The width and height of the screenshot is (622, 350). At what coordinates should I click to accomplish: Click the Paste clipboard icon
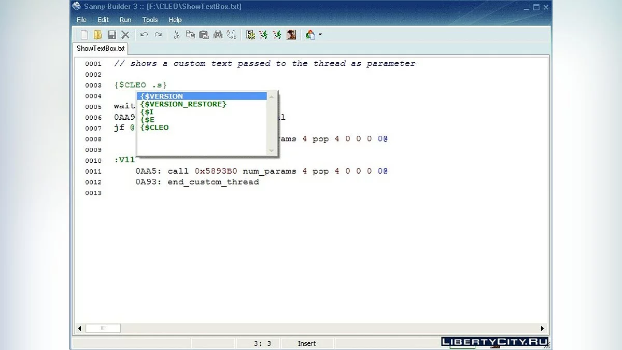204,35
